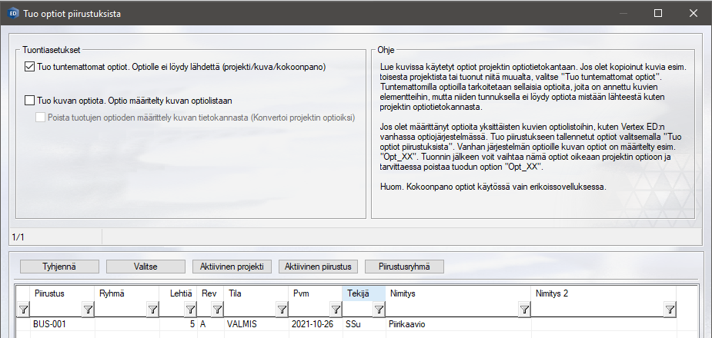Screen dimensions: 712x338
Task: Click the Nimitys column filter icon
Action: coord(524,309)
